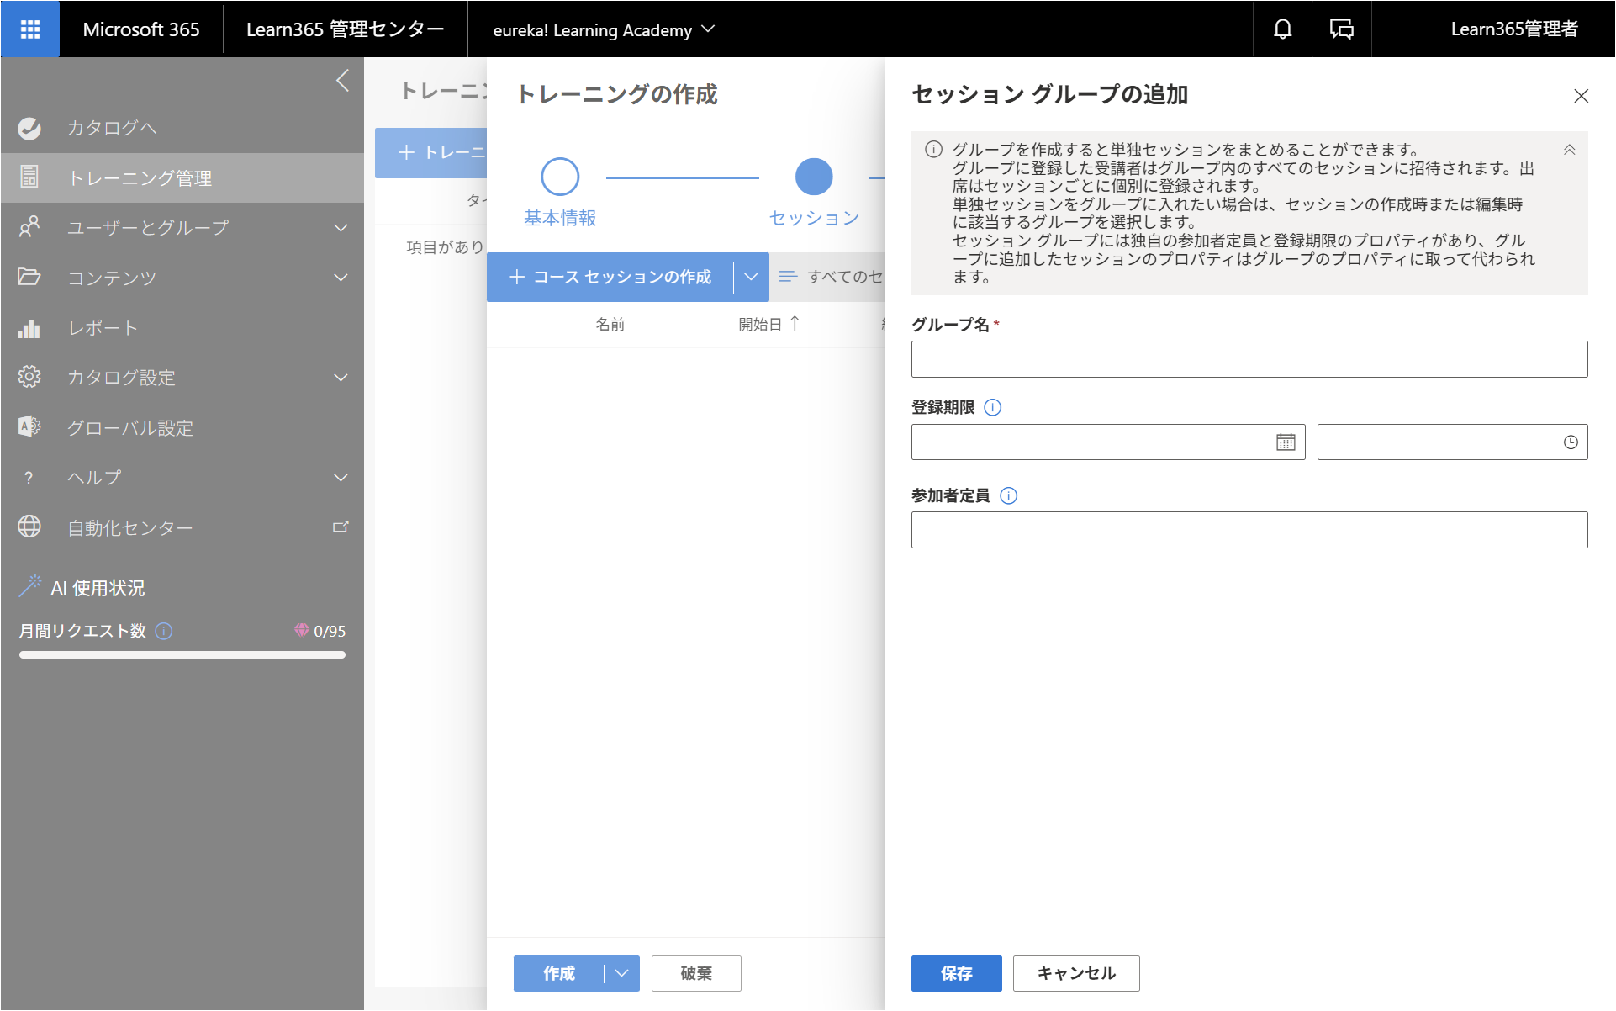Open the 作成 button dropdown arrow

tap(621, 973)
